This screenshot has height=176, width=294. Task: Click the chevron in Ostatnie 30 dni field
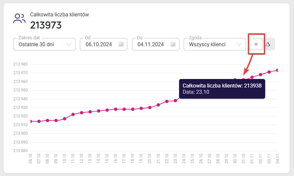69,44
